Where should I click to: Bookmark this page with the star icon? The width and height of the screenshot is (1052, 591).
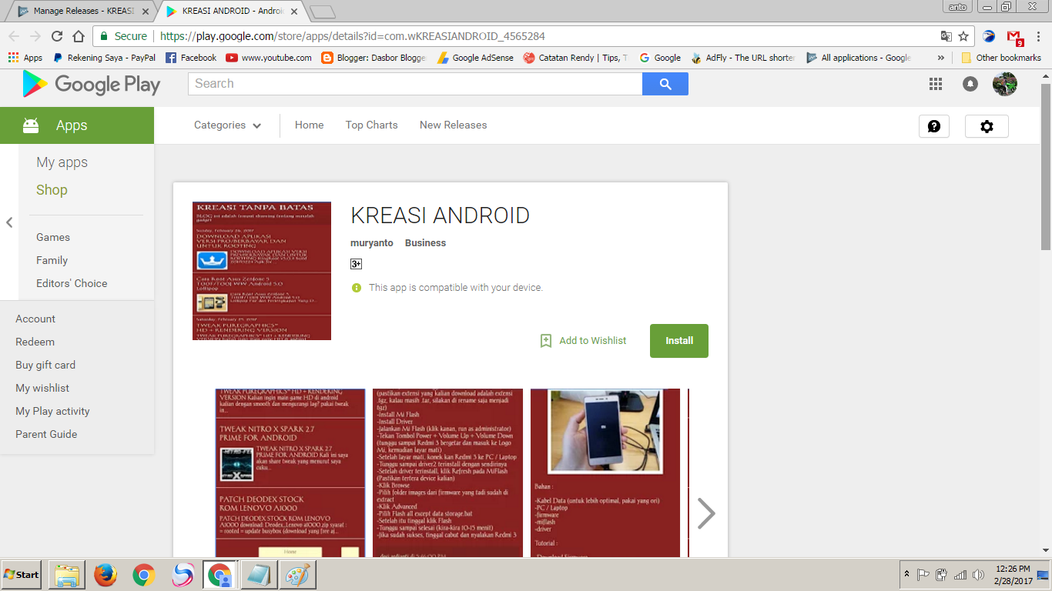point(963,36)
